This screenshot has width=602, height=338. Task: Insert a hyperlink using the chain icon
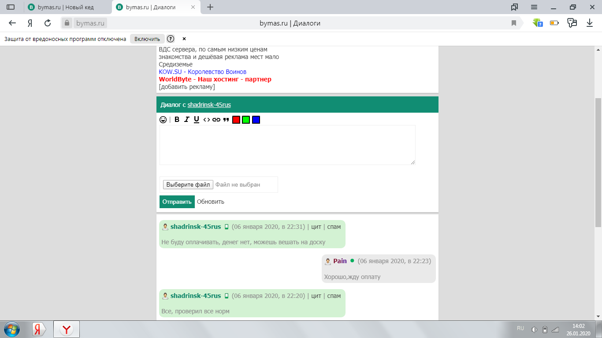(216, 119)
